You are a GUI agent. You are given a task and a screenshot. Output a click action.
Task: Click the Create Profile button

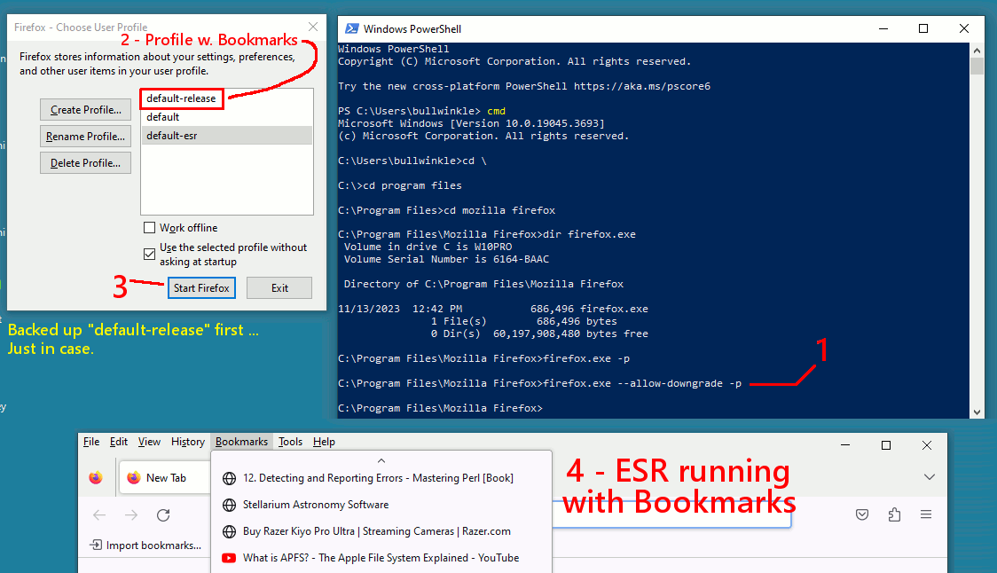tap(86, 109)
